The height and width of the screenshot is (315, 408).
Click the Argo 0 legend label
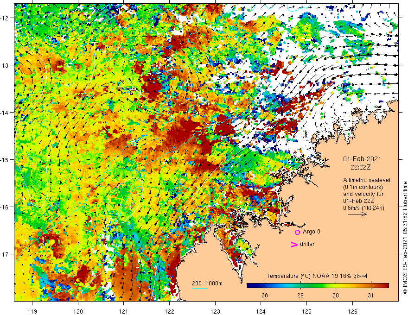pyautogui.click(x=312, y=232)
